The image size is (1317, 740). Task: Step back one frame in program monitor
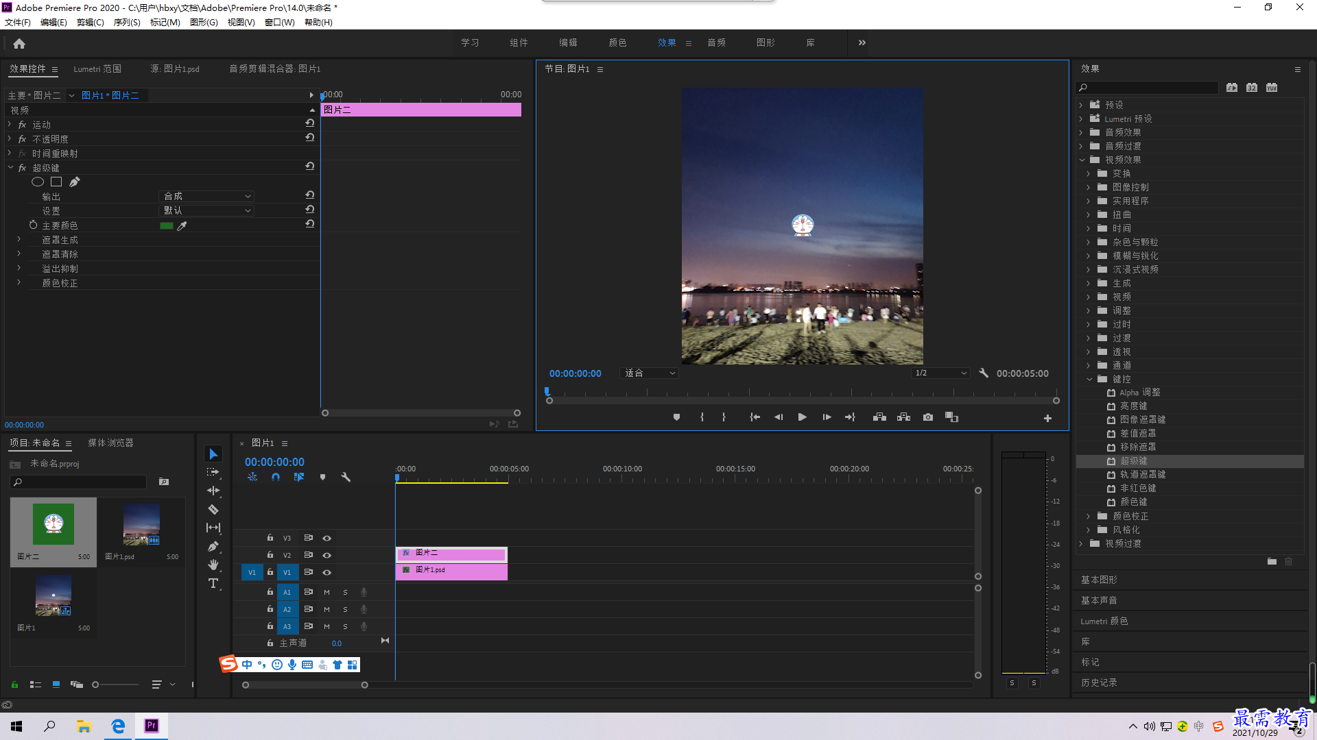pos(779,417)
